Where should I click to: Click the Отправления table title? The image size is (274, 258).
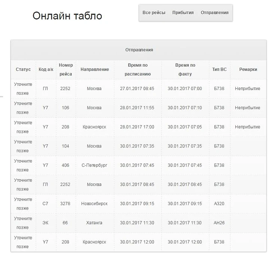click(139, 50)
